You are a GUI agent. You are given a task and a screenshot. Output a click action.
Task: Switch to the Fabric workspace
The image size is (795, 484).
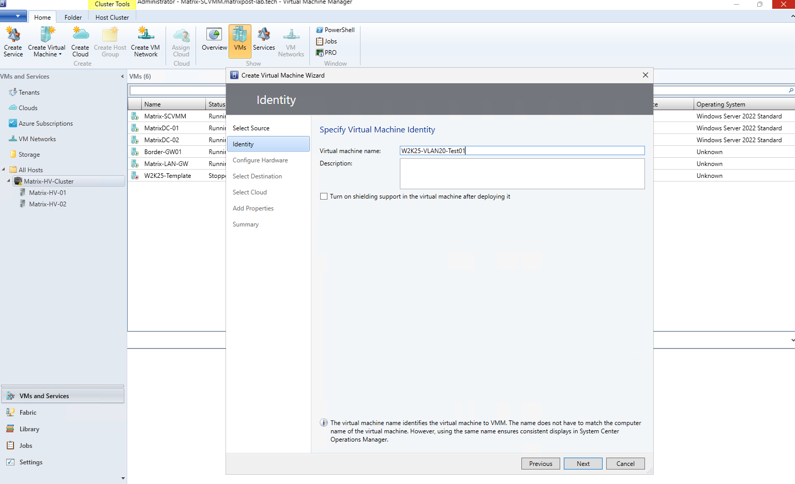63,413
